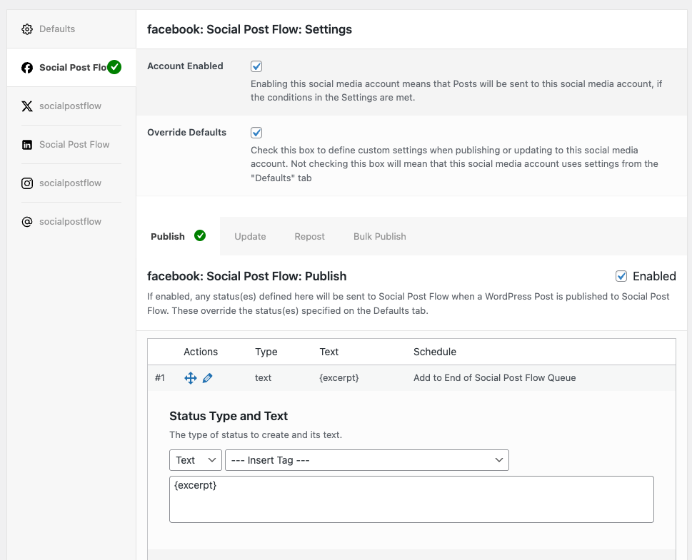Click the move handle icon for status #1
This screenshot has width=692, height=560.
[x=191, y=378]
